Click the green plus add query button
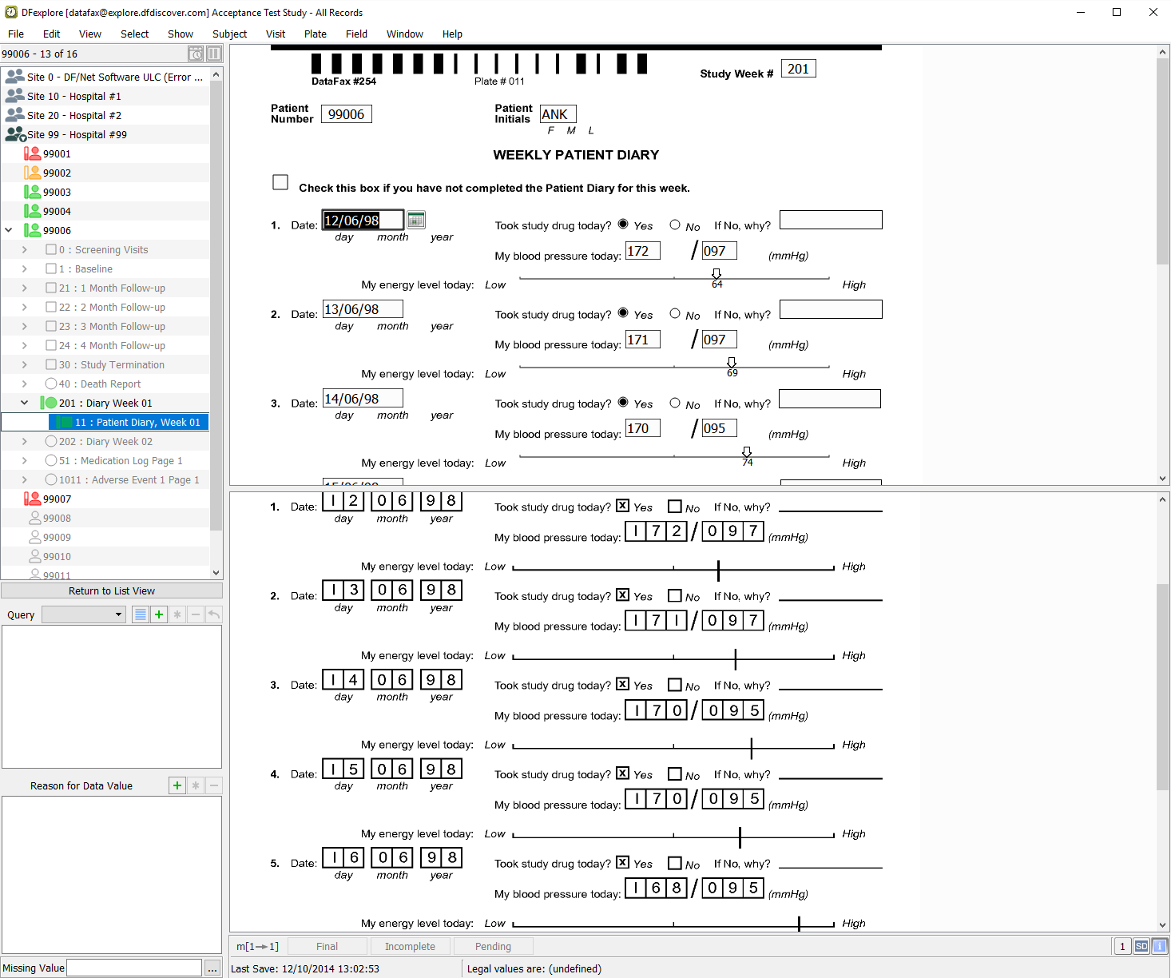 click(x=159, y=614)
